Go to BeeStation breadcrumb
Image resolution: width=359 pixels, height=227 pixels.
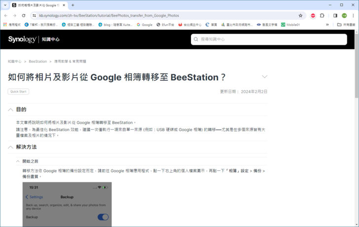pos(38,62)
